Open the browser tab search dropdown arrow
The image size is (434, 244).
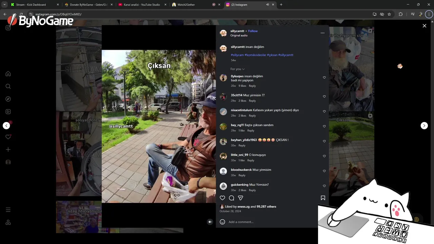pyautogui.click(x=4, y=4)
